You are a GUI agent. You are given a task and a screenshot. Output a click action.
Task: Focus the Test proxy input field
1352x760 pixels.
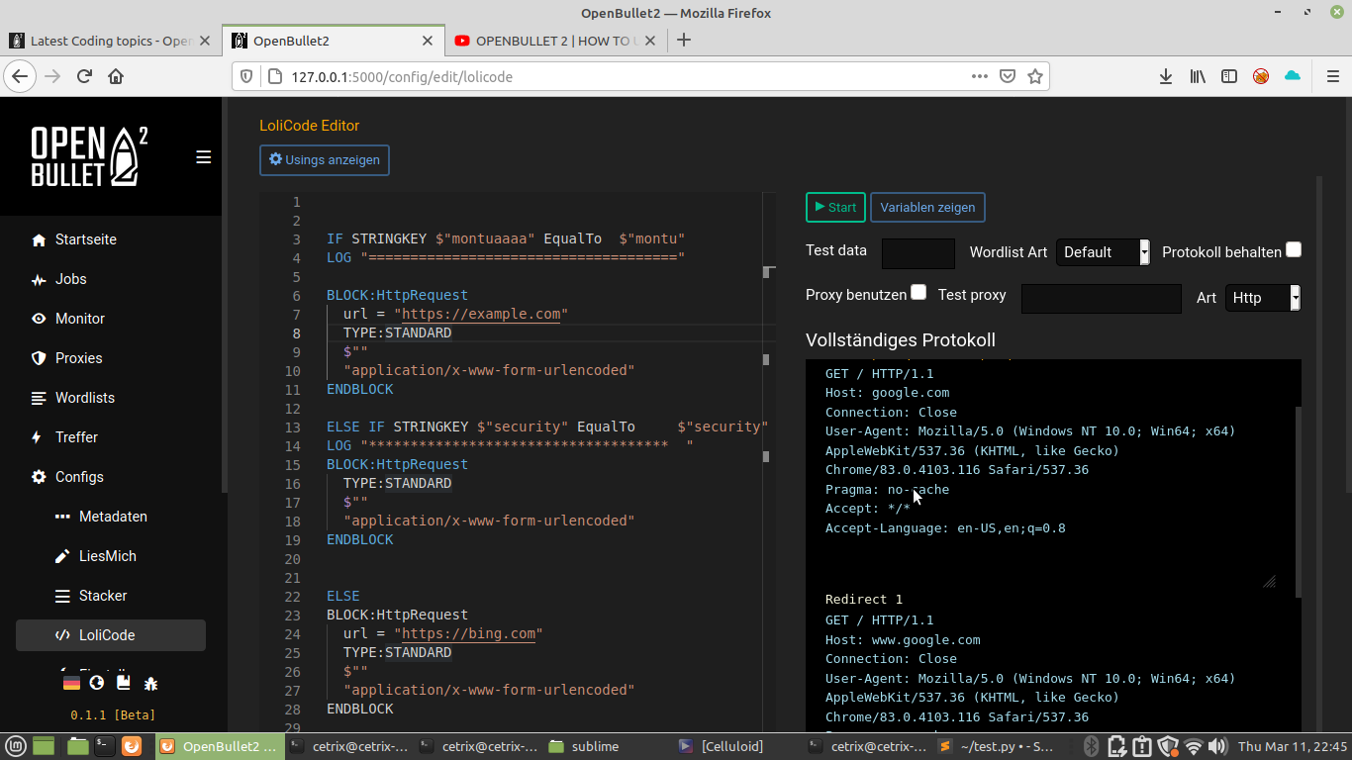click(1102, 299)
